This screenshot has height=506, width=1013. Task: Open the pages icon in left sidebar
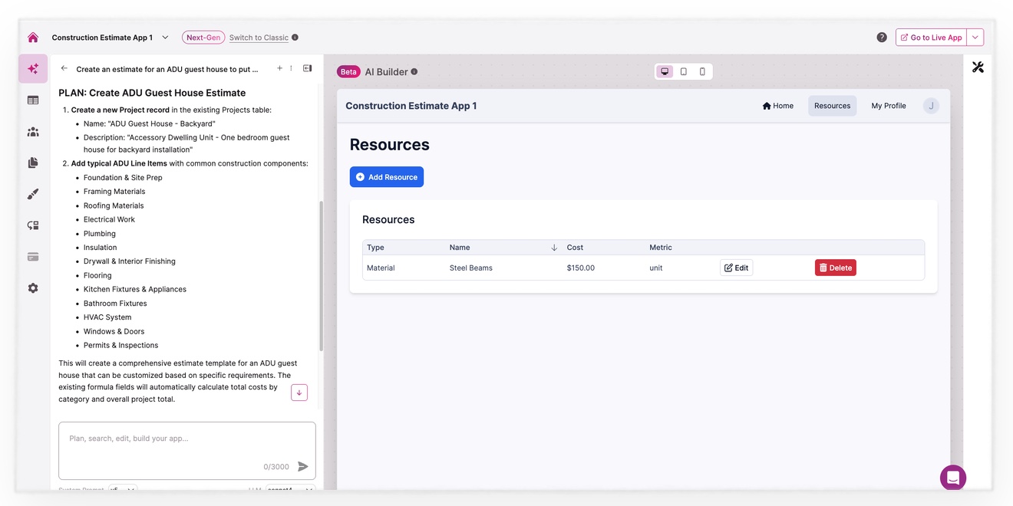pos(33,163)
